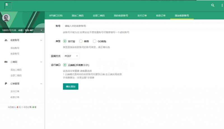224x129 pixels.
Task: Click the people icon beside 收款账号
Action: 6,40
